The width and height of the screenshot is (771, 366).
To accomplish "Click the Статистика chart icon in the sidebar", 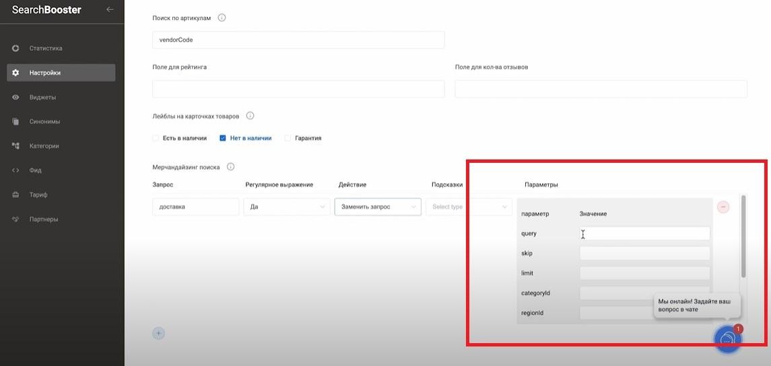I will 15,48.
